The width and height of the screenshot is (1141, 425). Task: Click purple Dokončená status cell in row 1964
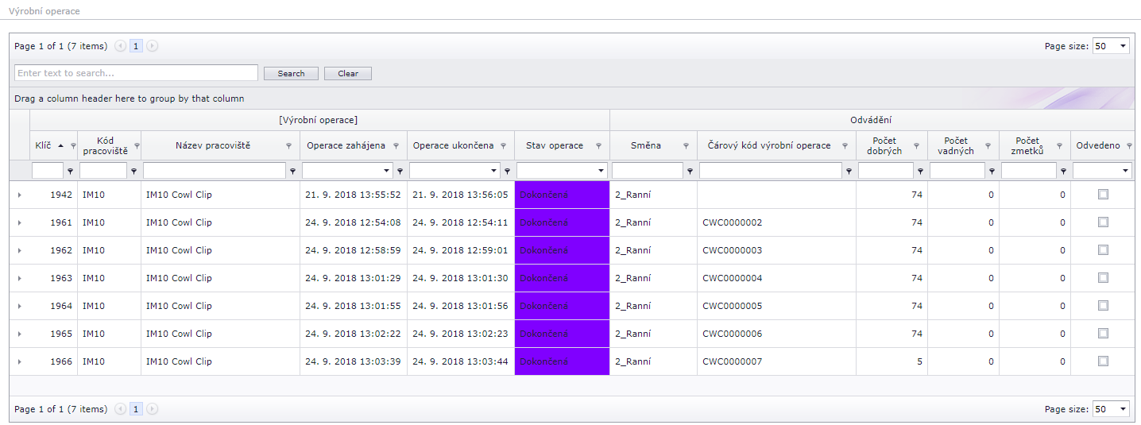click(562, 306)
